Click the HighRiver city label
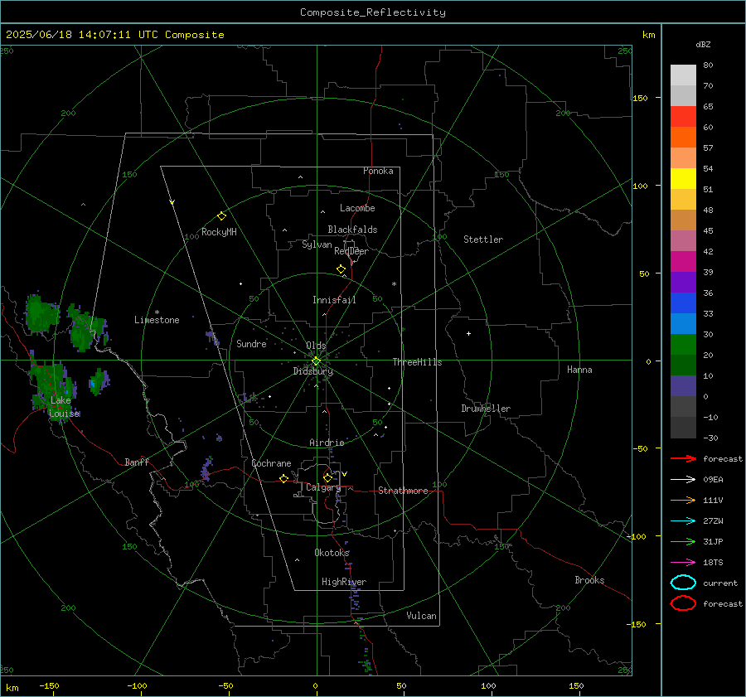 [x=344, y=582]
